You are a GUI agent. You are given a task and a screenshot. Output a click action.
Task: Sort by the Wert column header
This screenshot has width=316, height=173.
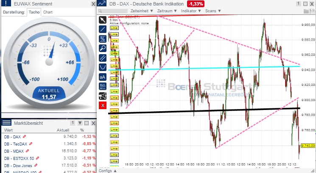coord(8,130)
